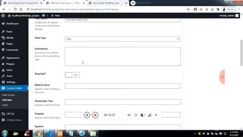The image size is (243, 137).
Task: Open a new browser tab
Action: (x=133, y=3)
